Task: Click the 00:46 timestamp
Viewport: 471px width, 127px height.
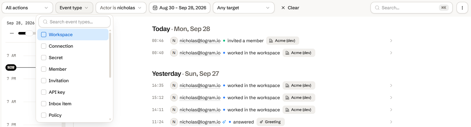Action: 158,41
